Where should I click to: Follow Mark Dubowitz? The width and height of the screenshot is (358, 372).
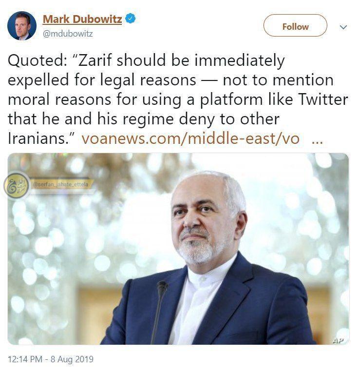pyautogui.click(x=295, y=26)
